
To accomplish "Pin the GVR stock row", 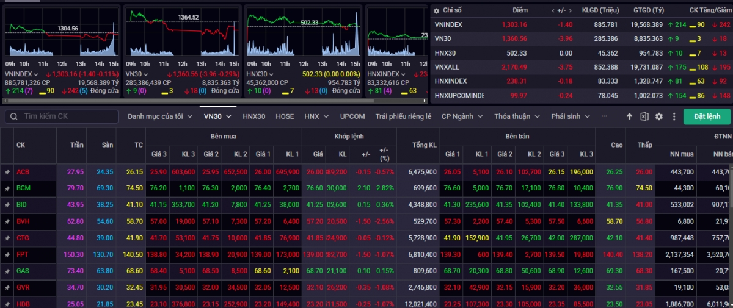I will [7, 288].
